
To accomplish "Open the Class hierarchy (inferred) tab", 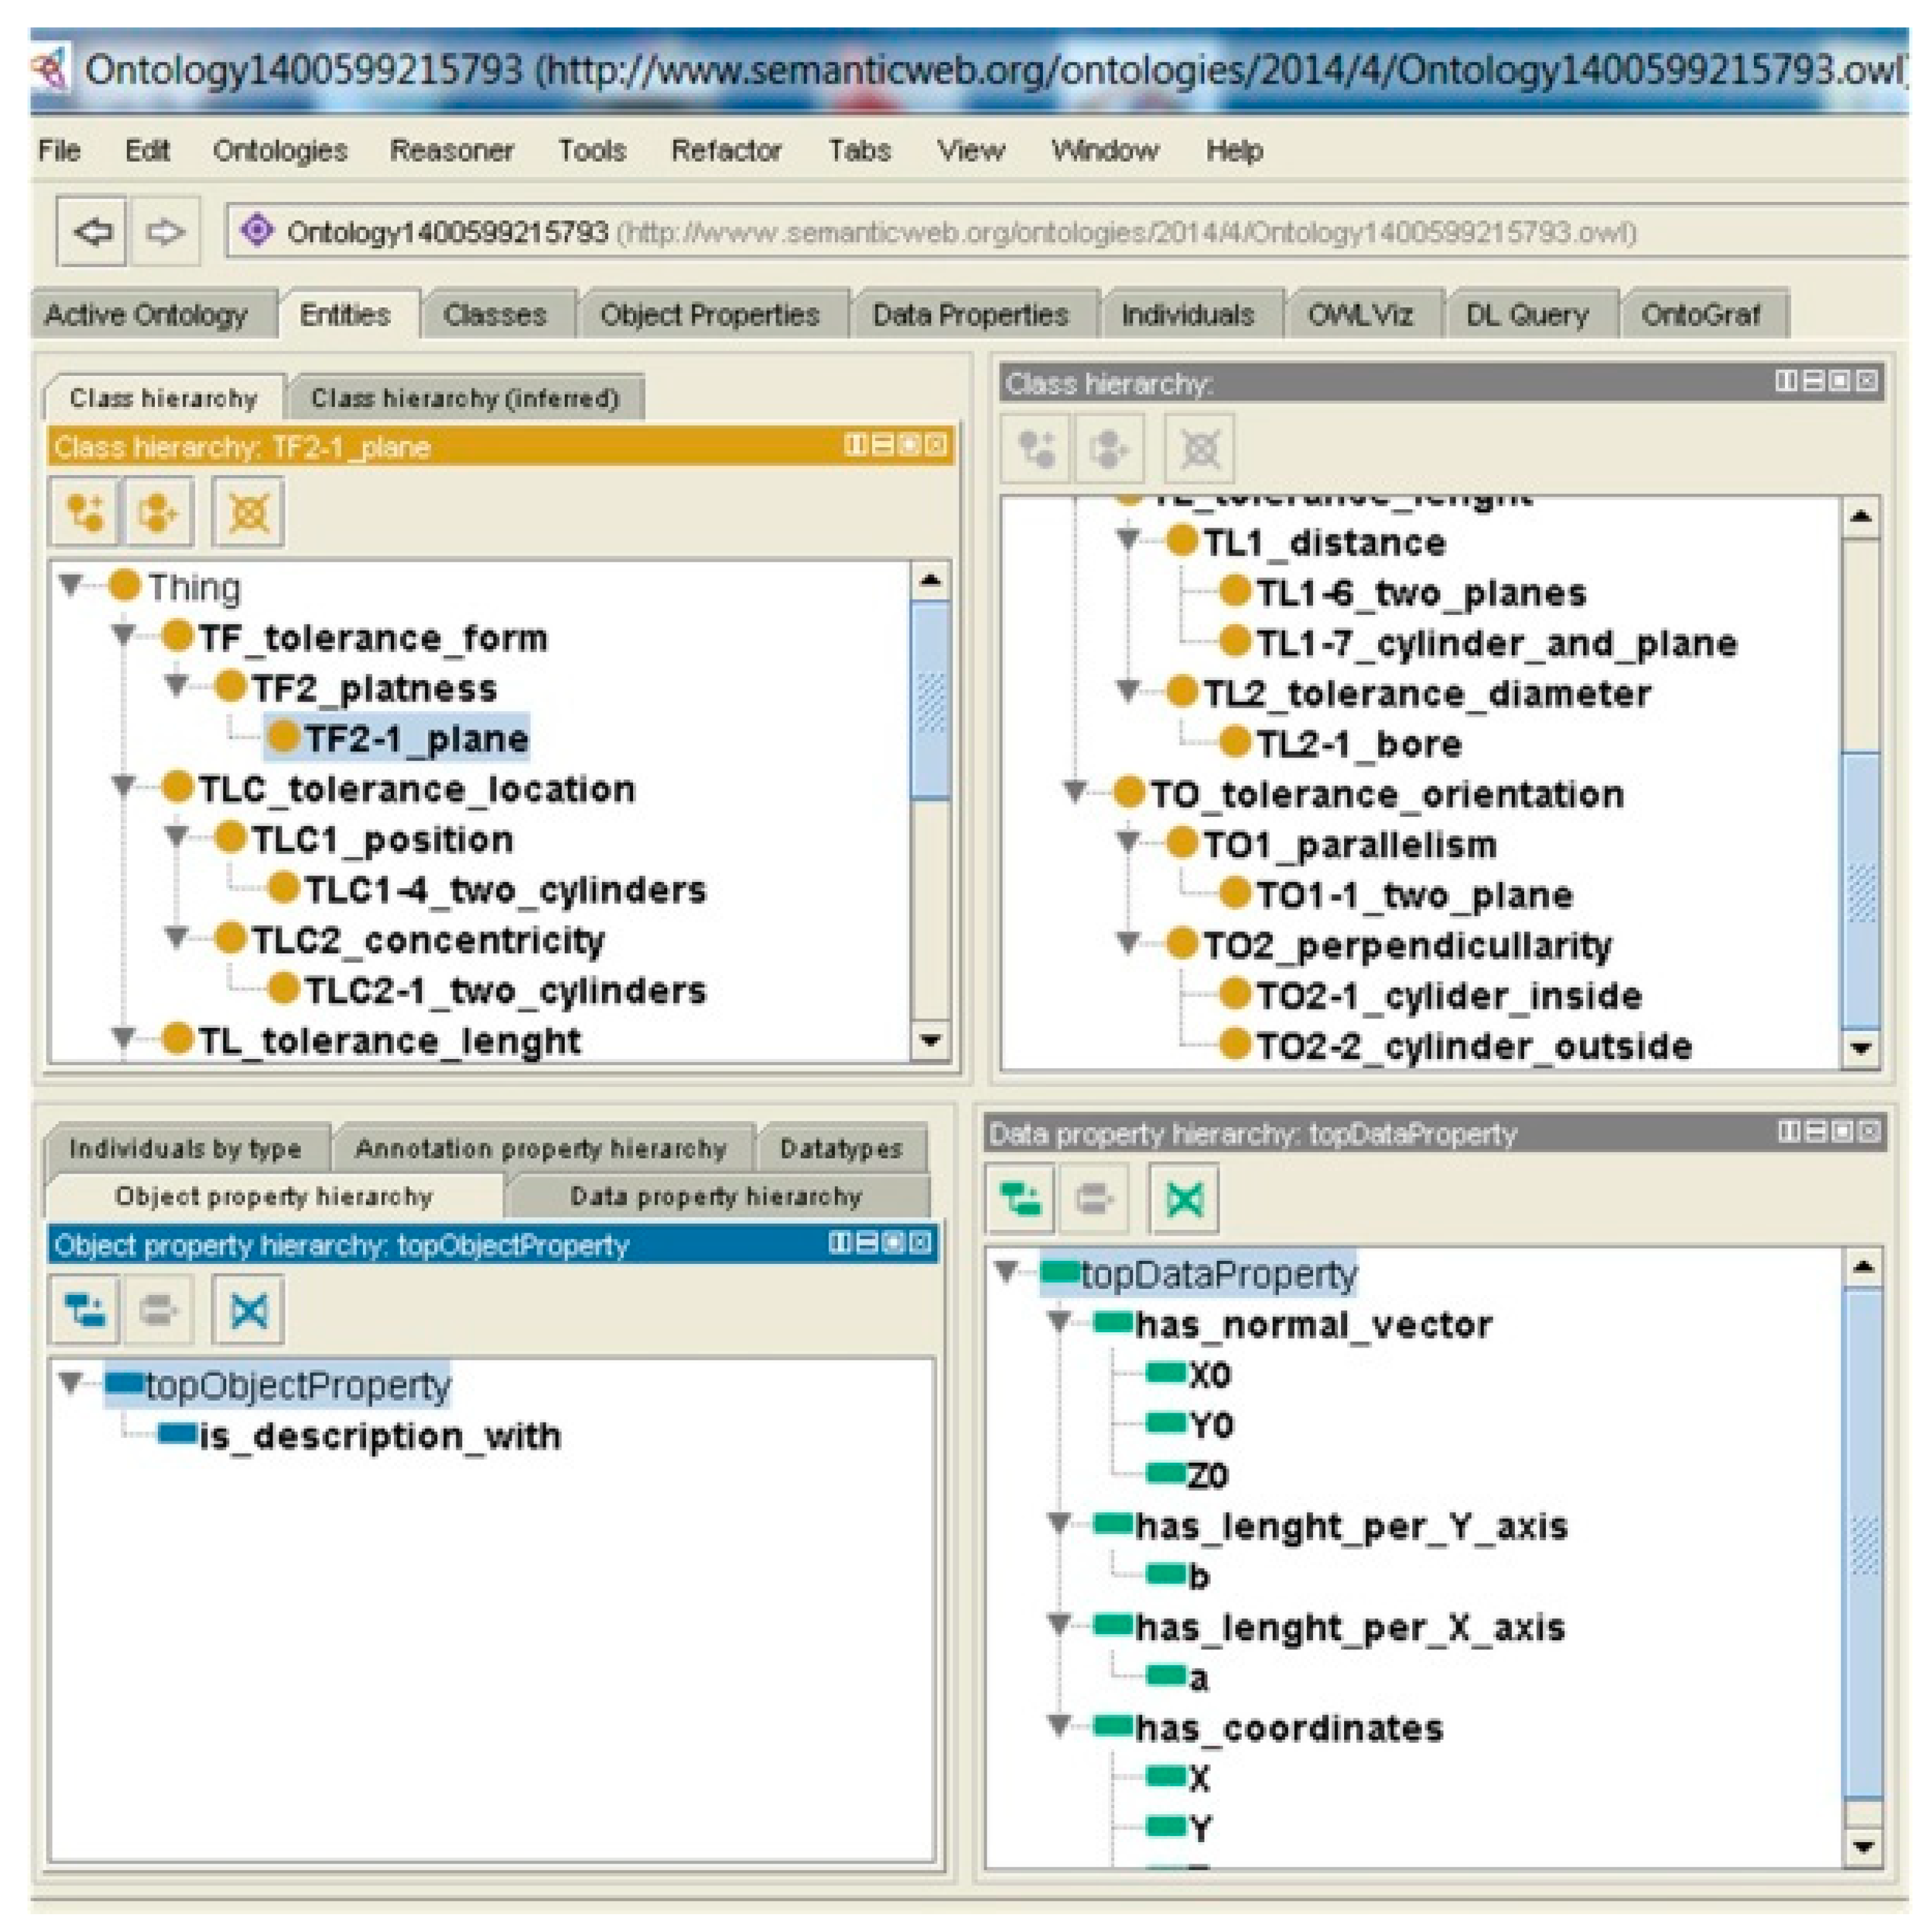I will coord(465,398).
